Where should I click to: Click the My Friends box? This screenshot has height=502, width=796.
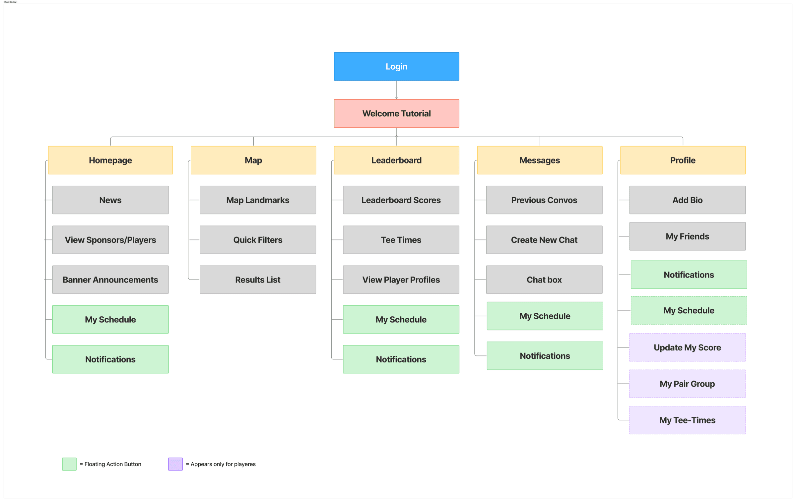pos(688,236)
